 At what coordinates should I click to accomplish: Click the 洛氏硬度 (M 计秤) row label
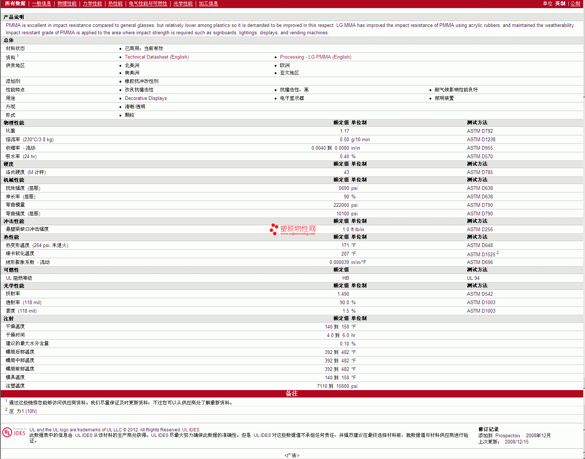26,173
